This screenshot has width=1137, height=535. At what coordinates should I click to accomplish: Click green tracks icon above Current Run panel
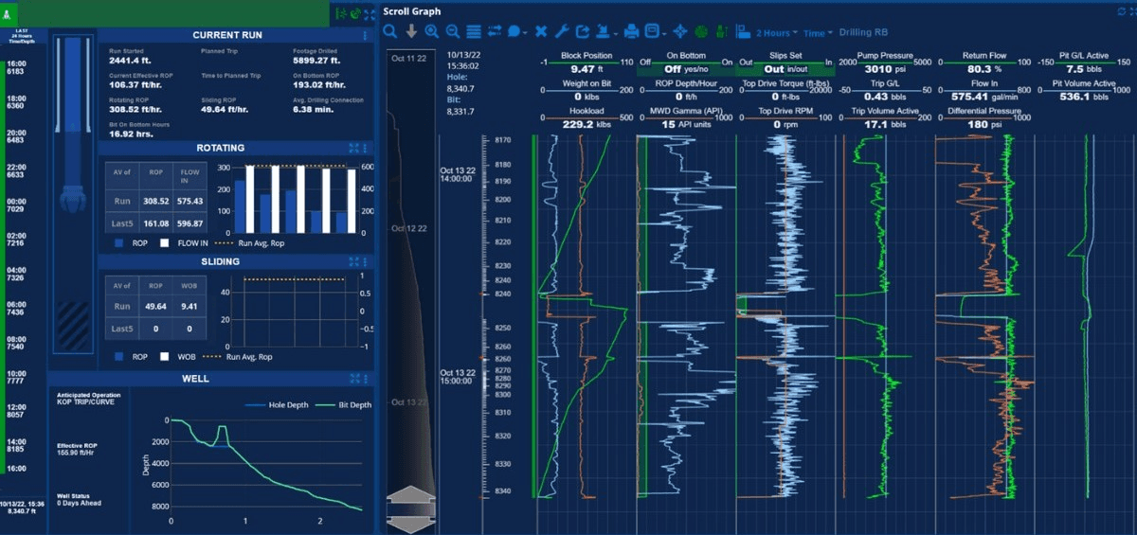tap(340, 13)
